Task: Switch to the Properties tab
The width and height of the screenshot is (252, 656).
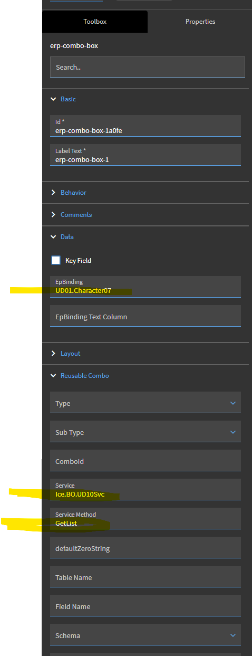Action: (200, 22)
